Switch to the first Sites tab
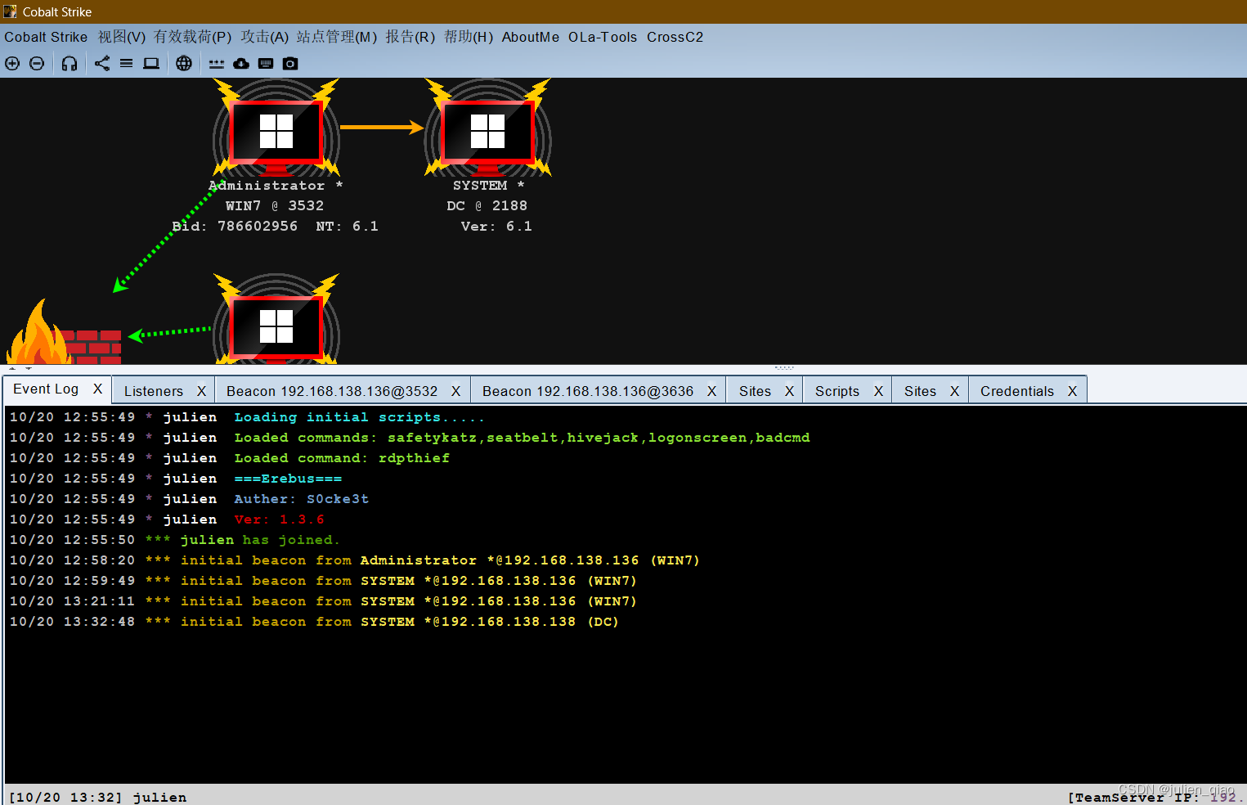The height and width of the screenshot is (805, 1247). coord(756,391)
